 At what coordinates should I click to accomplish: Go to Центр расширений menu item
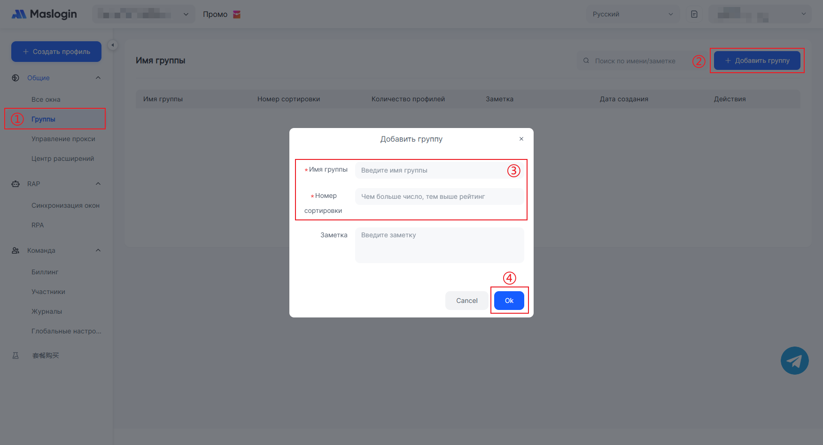62,158
